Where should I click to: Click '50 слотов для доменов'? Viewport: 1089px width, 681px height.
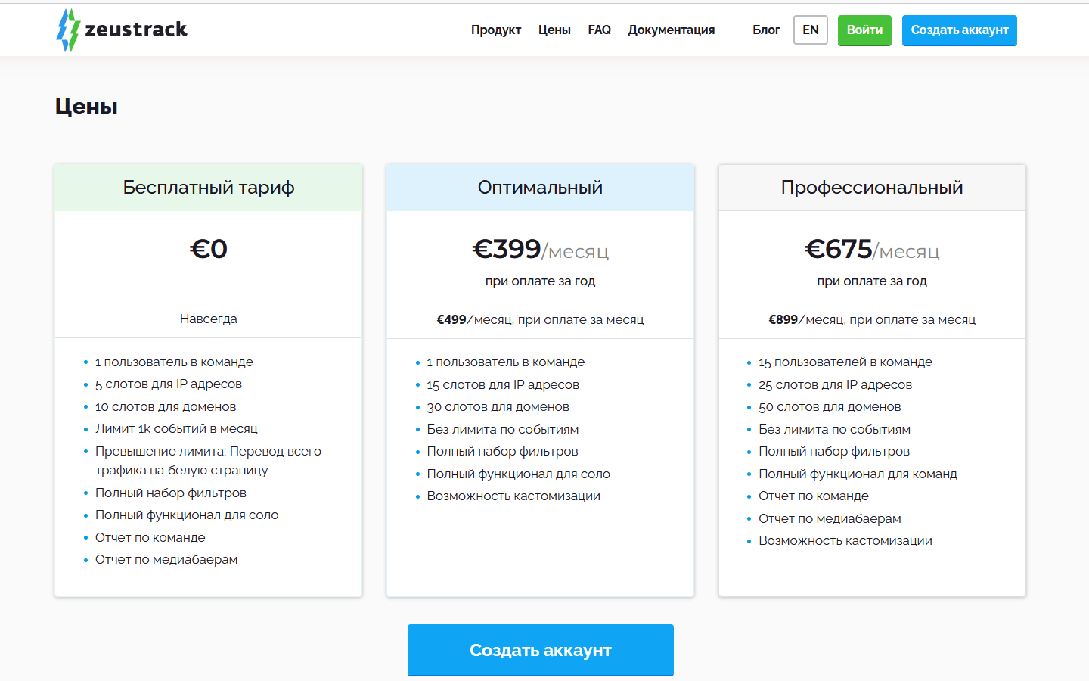pos(830,407)
